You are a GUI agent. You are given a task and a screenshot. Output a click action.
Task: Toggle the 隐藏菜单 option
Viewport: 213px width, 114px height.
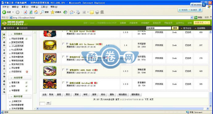9,28
